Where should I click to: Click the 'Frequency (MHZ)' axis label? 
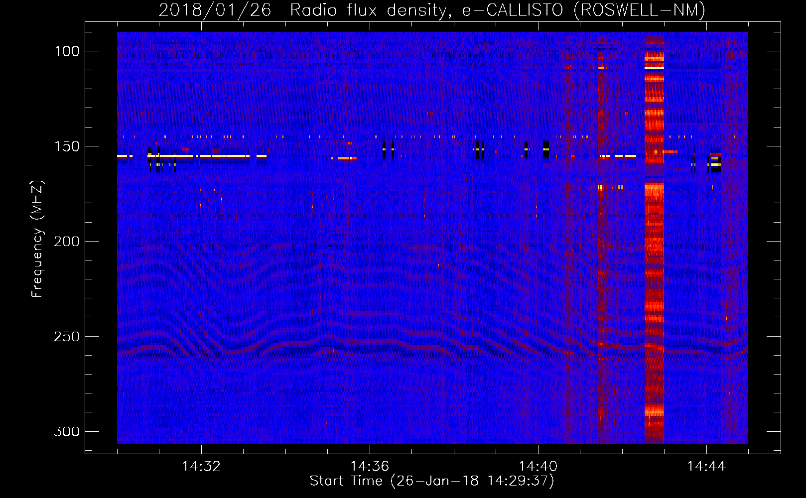coord(37,239)
